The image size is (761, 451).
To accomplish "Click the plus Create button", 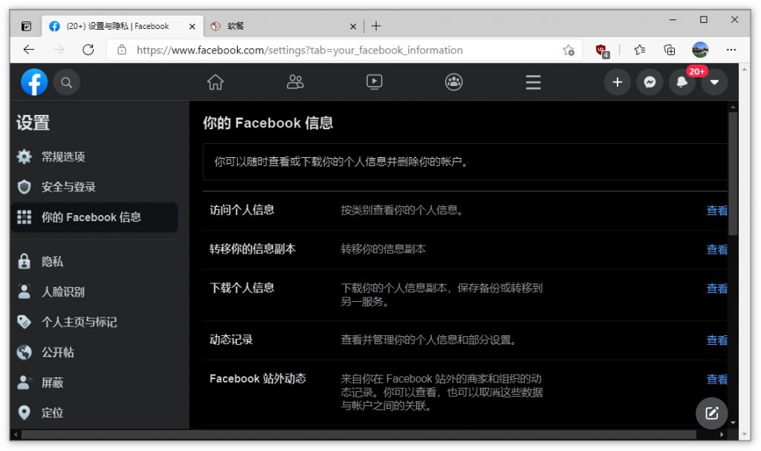I will pos(617,82).
